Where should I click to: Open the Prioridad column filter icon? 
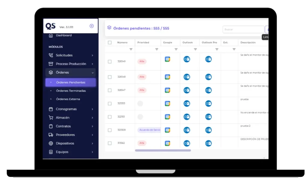pos(156,49)
